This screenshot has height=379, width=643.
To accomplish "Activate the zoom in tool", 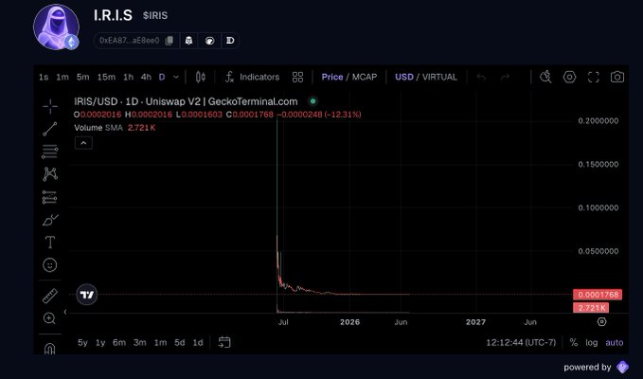I will [x=49, y=318].
